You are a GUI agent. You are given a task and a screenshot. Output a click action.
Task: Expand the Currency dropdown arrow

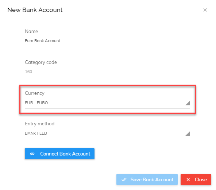pyautogui.click(x=188, y=103)
